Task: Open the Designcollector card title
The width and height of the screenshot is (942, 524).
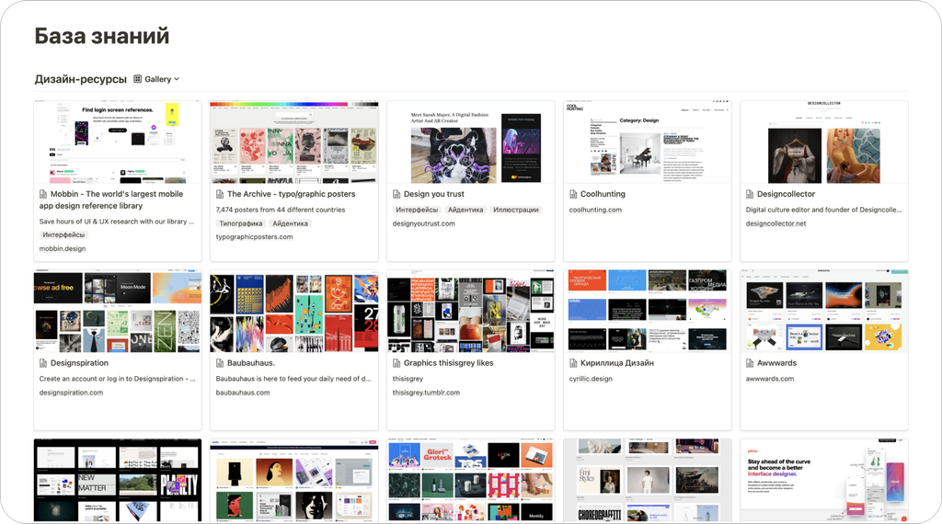Action: point(786,194)
